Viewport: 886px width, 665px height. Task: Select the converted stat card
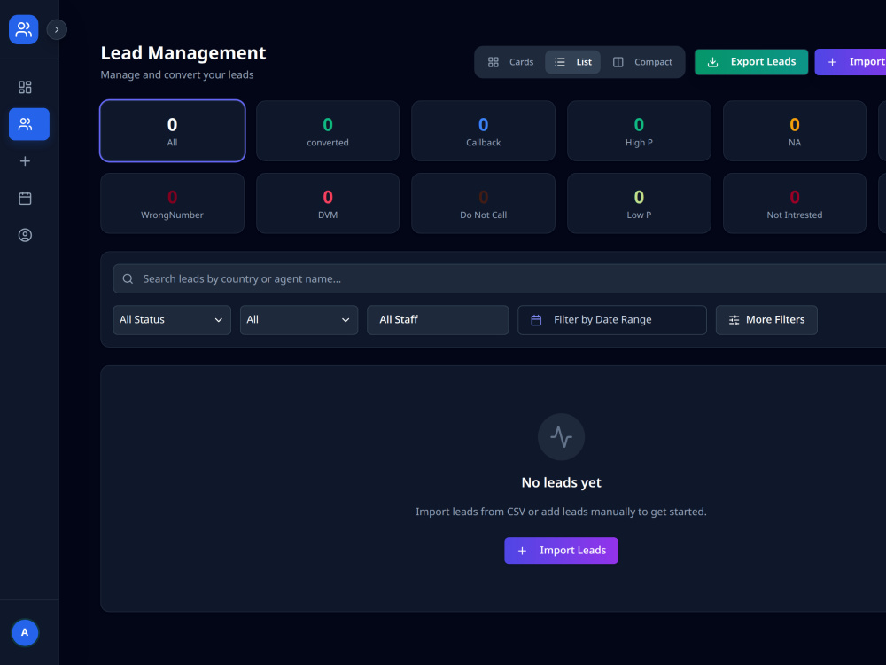[x=328, y=130]
